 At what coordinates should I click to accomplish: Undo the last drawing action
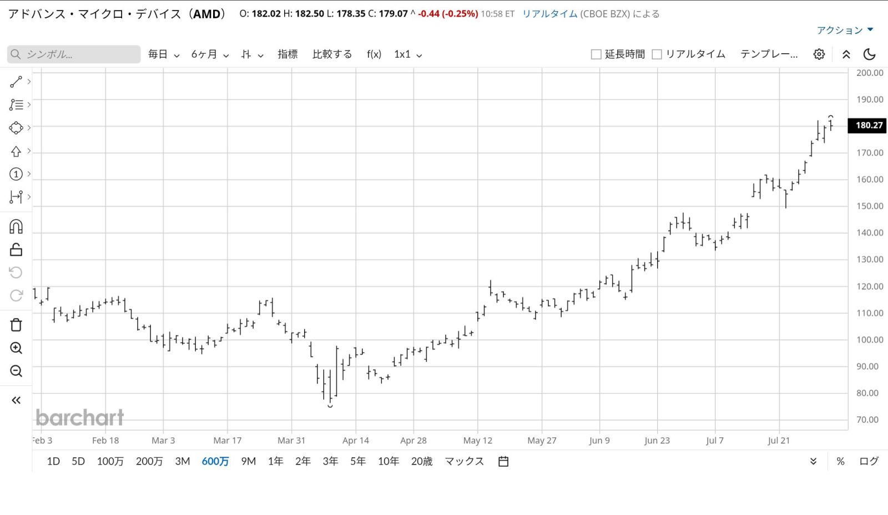[x=16, y=272]
